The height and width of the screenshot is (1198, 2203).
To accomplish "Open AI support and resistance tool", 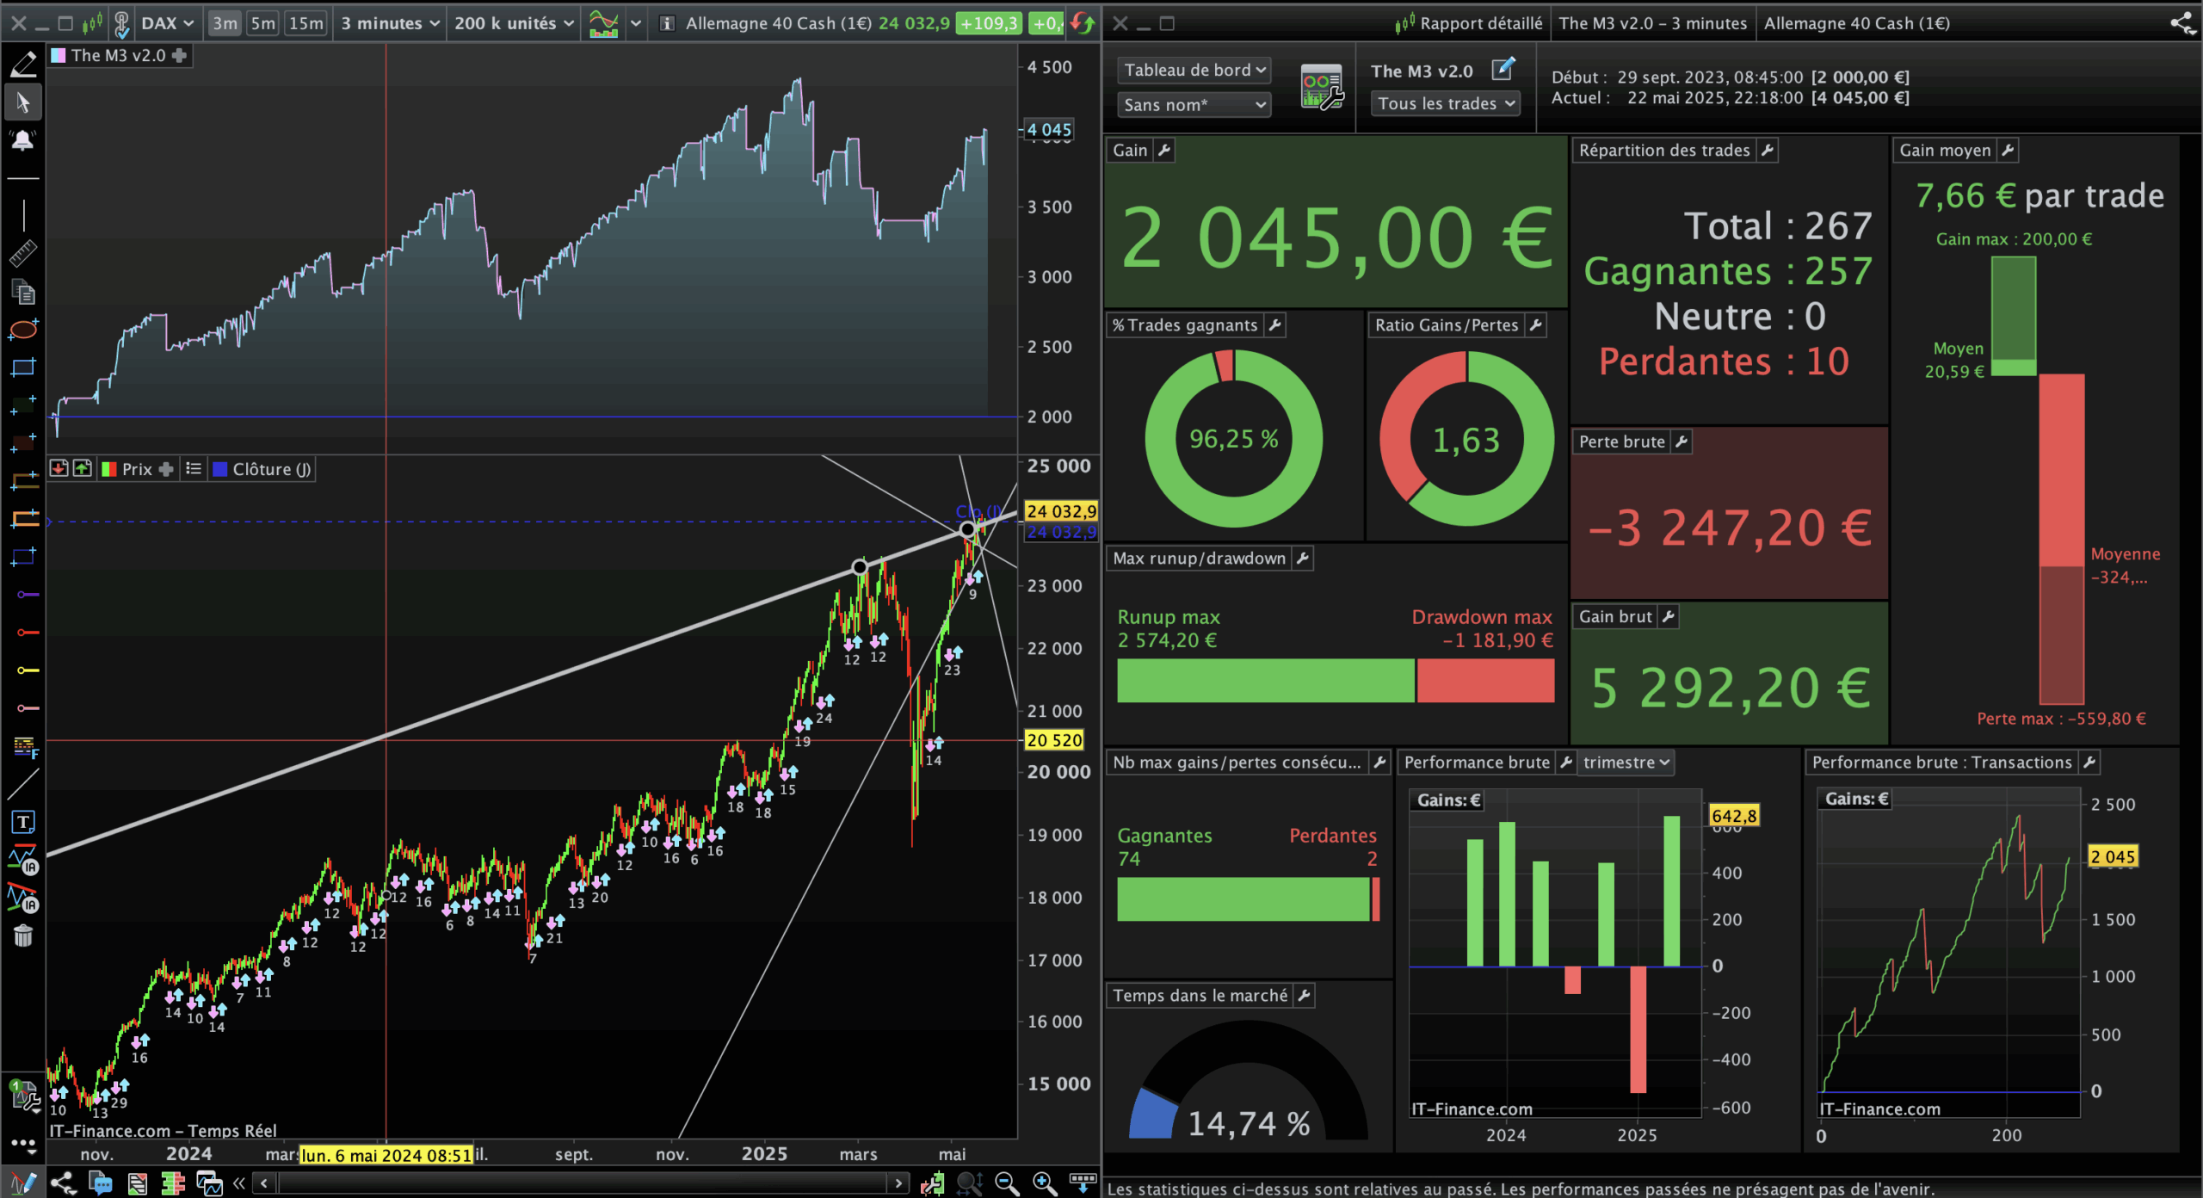I will (23, 860).
